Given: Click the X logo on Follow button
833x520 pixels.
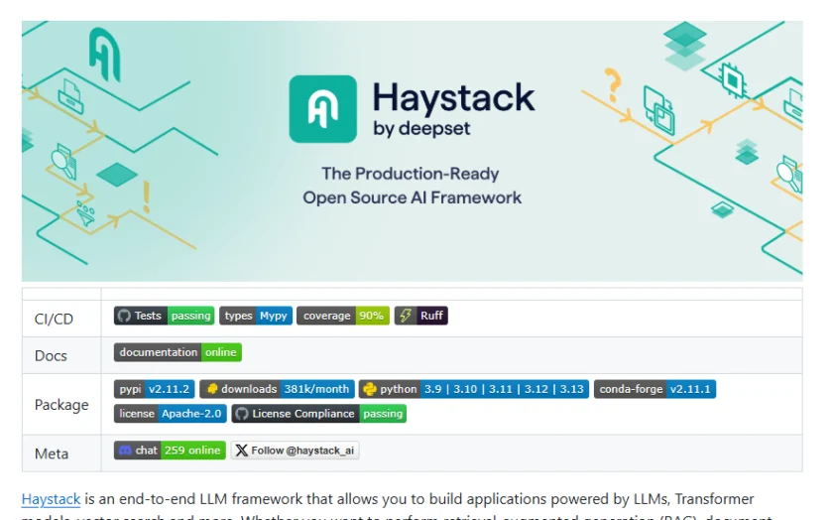Looking at the screenshot, I should (x=242, y=451).
